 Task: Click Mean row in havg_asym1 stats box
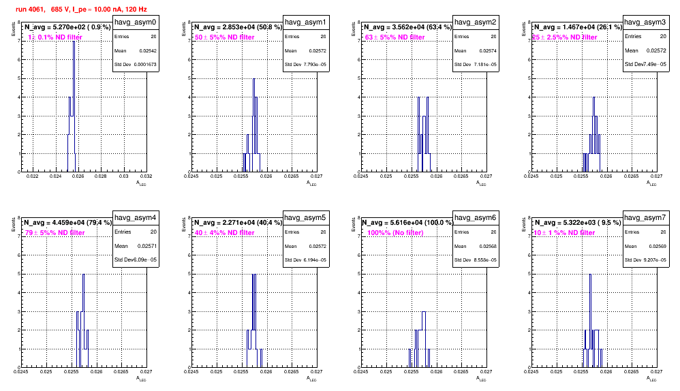306,50
